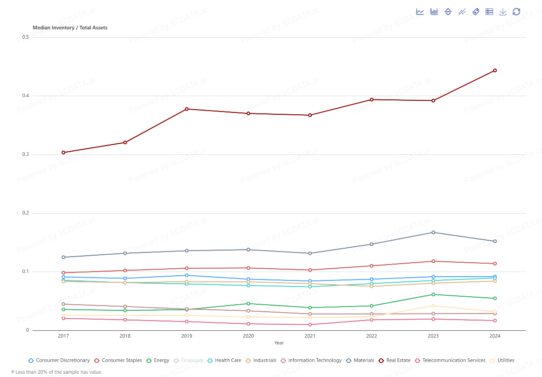Click the Health Care legend label
This screenshot has height=377, width=542.
[x=228, y=360]
